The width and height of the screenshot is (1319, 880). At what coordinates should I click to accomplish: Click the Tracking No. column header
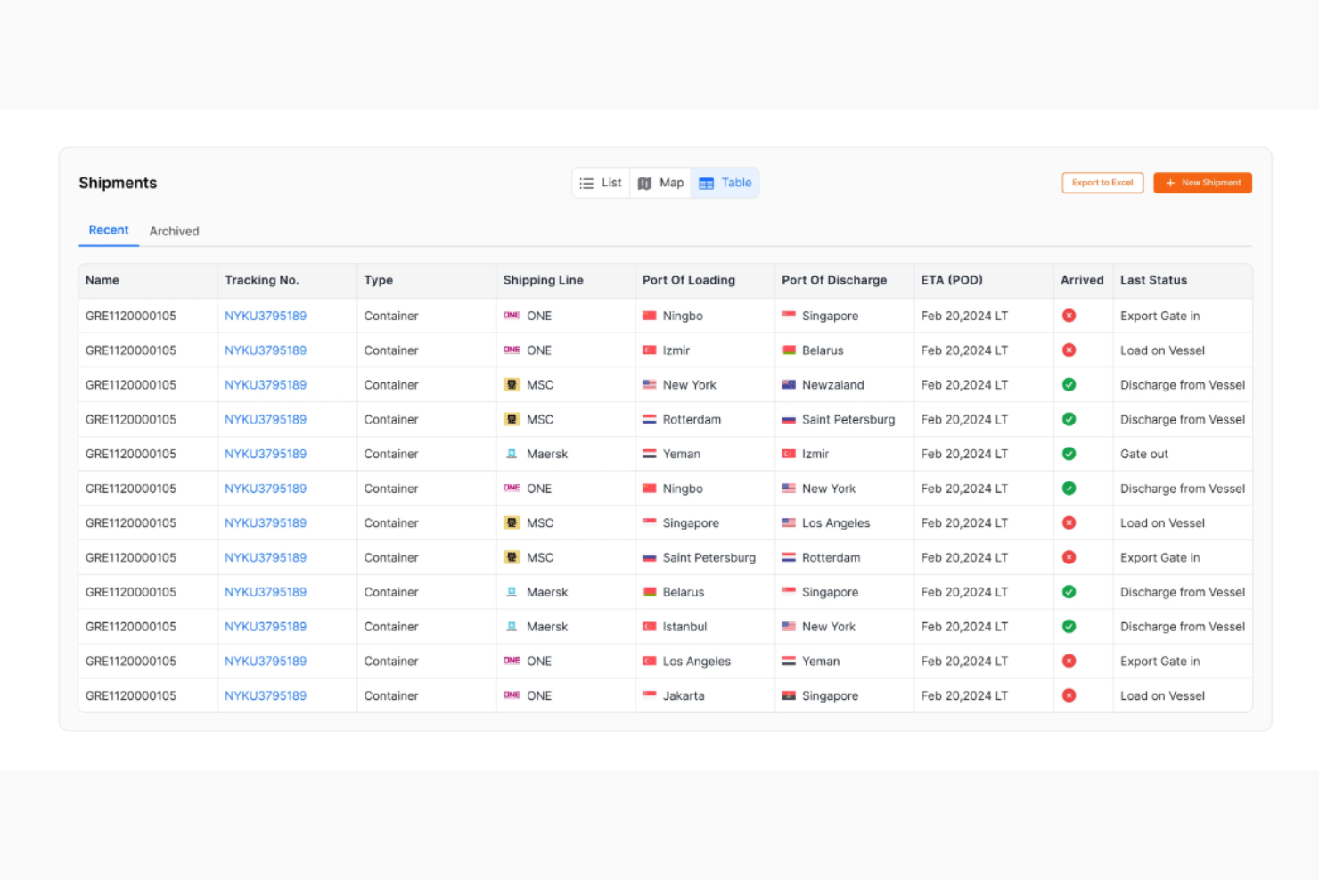coord(287,280)
